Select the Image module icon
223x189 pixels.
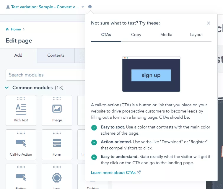pyautogui.click(x=57, y=109)
